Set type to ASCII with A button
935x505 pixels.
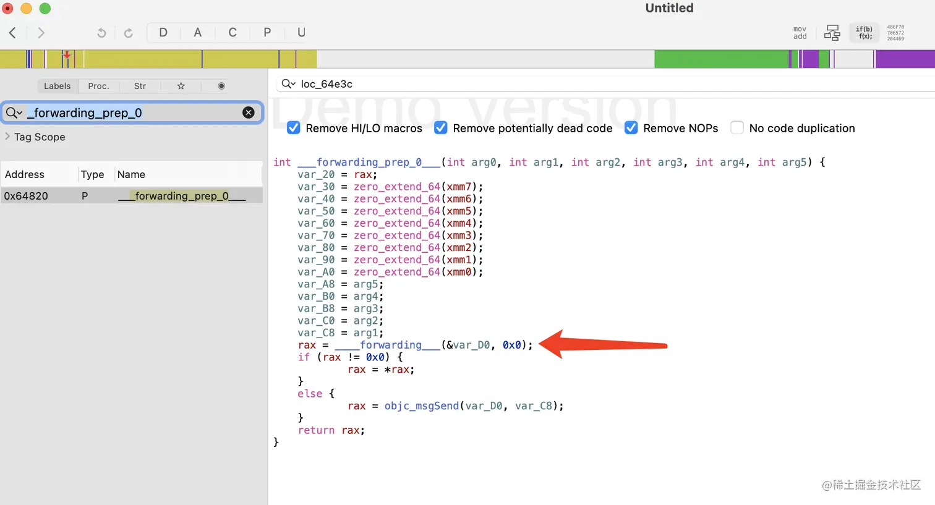pyautogui.click(x=198, y=33)
